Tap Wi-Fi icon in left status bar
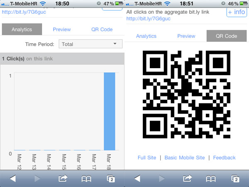 coord(43,3)
